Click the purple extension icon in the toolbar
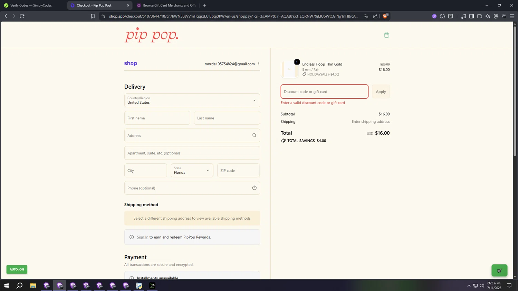The image size is (518, 291). pyautogui.click(x=434, y=16)
